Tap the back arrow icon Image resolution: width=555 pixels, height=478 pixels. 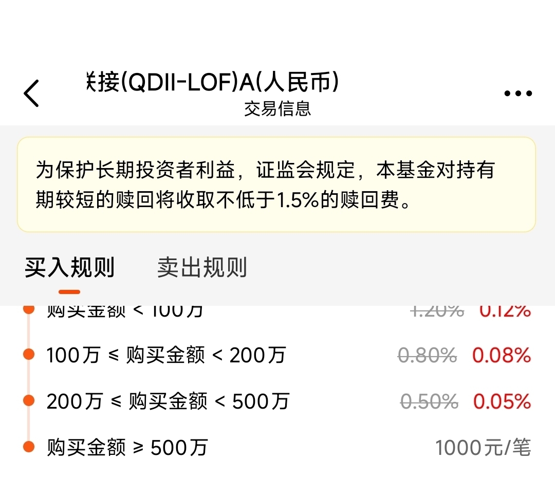[32, 94]
